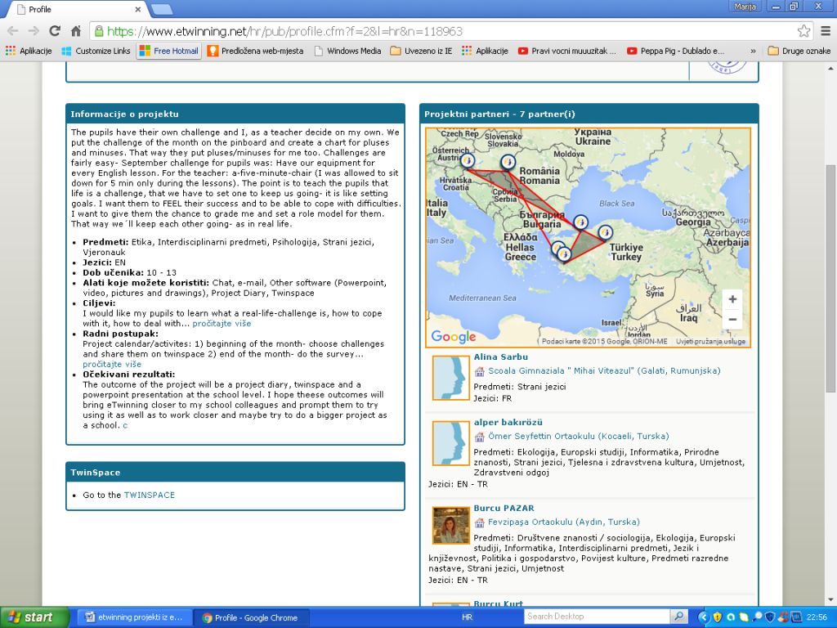
Task: Open the Aplikacije apps shortcut at left
Action: tap(29, 51)
